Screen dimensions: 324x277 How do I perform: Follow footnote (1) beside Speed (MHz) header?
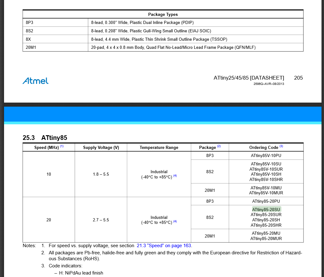(x=62, y=146)
